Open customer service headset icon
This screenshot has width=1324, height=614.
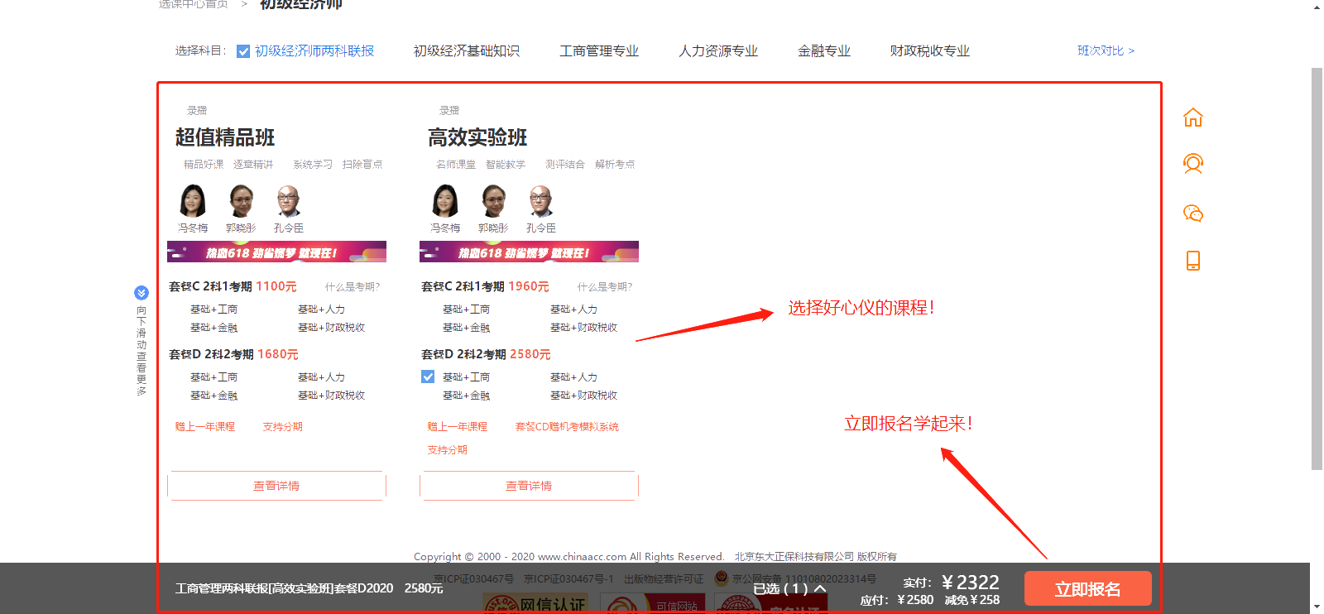coord(1192,164)
